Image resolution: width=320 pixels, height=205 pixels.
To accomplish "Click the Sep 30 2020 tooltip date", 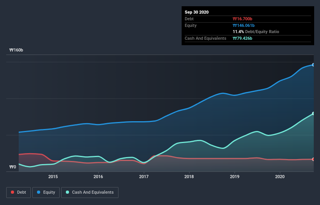I will (x=196, y=12).
